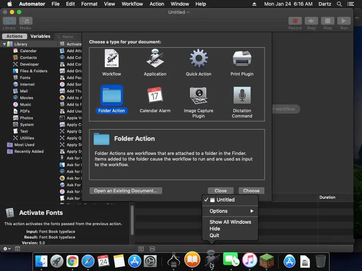Open Spotlight search in menu bar
The image size is (362, 271).
tap(339, 4)
